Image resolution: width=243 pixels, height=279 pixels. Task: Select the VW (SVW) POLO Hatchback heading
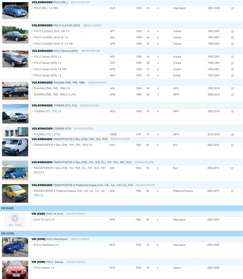(50, 239)
